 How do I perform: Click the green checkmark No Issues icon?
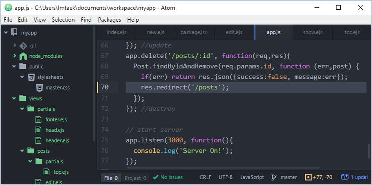[156, 177]
